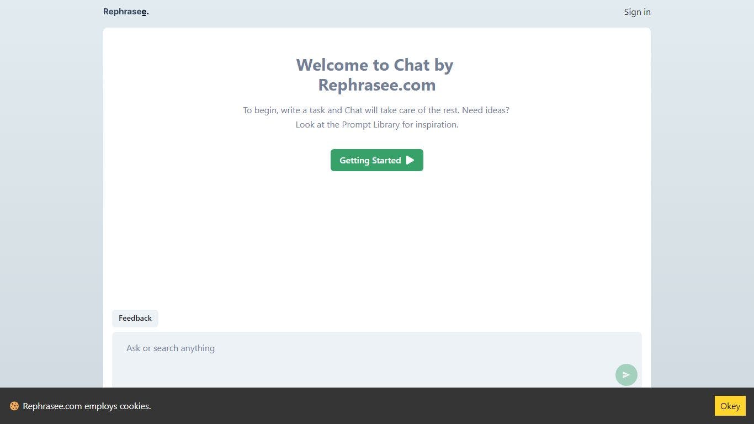Image resolution: width=754 pixels, height=424 pixels.
Task: Accept cookies with the Okey button
Action: [x=730, y=406]
